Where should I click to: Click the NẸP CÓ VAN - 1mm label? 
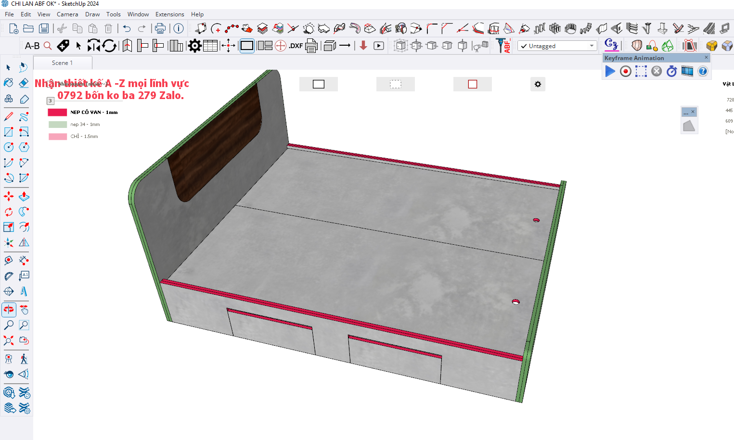[94, 113]
